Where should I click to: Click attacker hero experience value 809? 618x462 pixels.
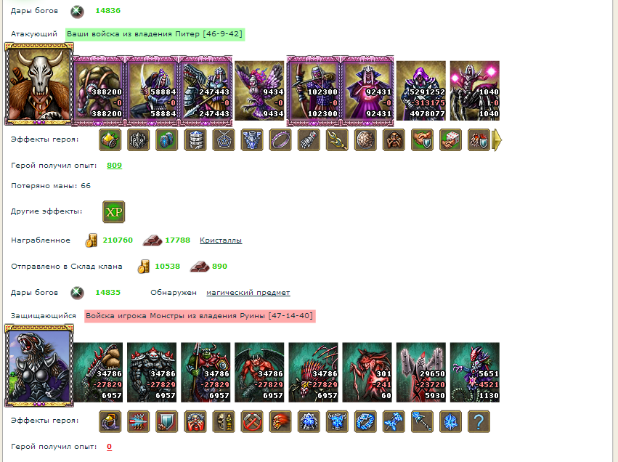coord(114,165)
